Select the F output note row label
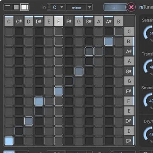Screen dimensions: 153x153 (x=129, y=101)
